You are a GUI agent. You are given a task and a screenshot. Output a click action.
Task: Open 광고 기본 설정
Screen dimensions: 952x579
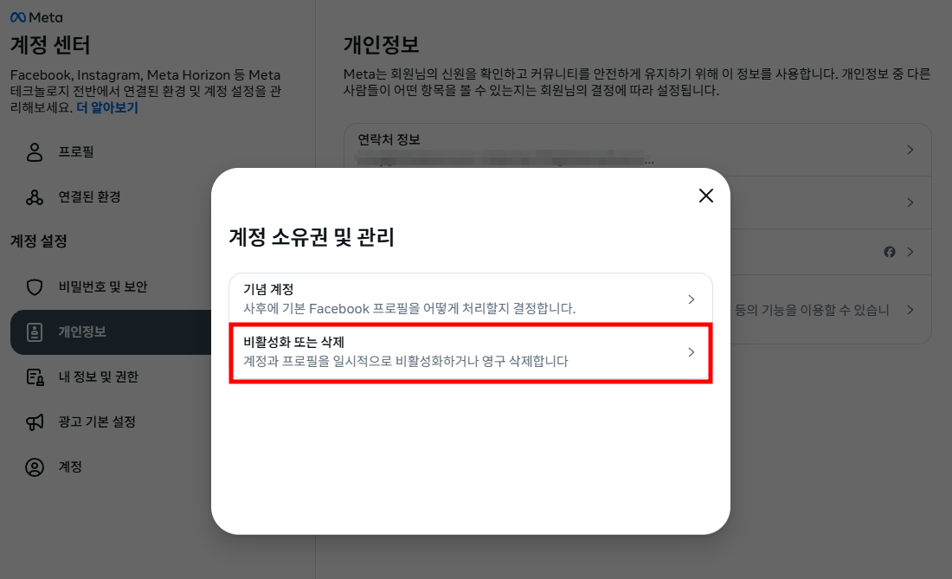[111, 421]
